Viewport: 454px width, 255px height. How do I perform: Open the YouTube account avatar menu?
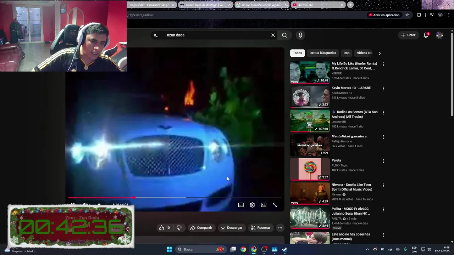439,35
